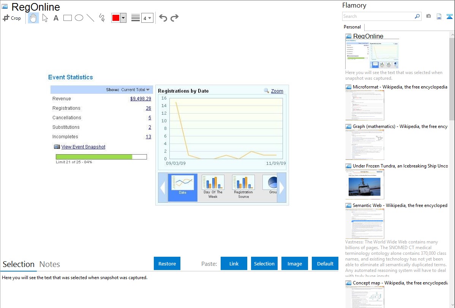Undo the last annotation
The width and height of the screenshot is (455, 308).
click(x=163, y=18)
